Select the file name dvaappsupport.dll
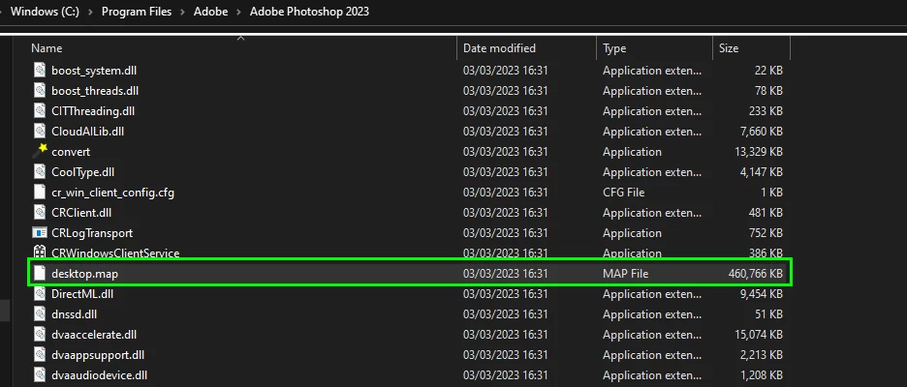 tap(98, 355)
